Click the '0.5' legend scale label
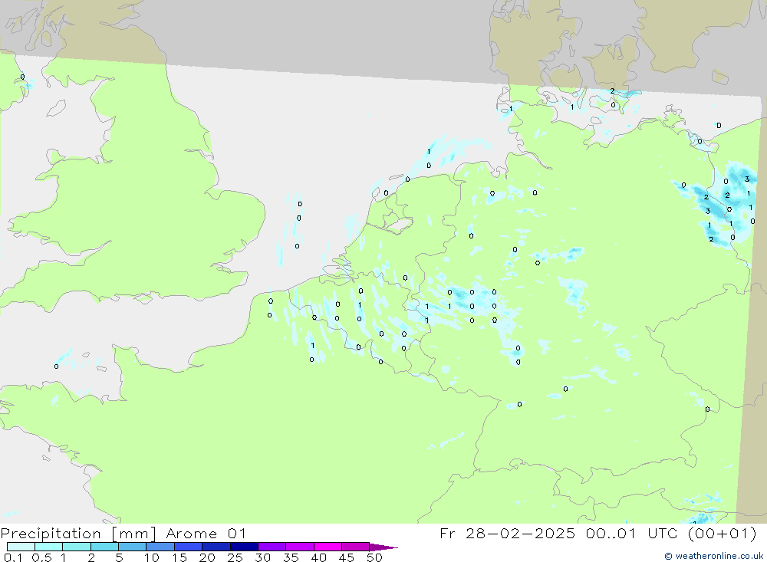This screenshot has height=562, width=767. click(x=41, y=557)
